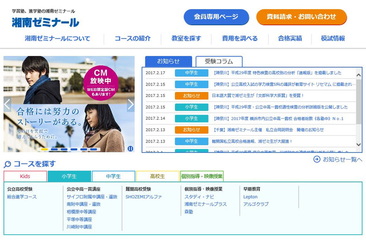The height and width of the screenshot is (243, 366).
Task: Click 早期教育 heading text
Action: (252, 189)
